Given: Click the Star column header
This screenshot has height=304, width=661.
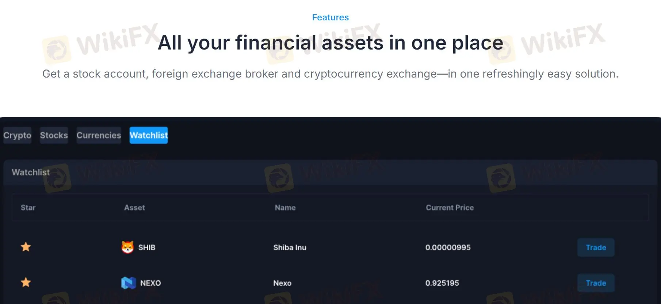Looking at the screenshot, I should [28, 208].
